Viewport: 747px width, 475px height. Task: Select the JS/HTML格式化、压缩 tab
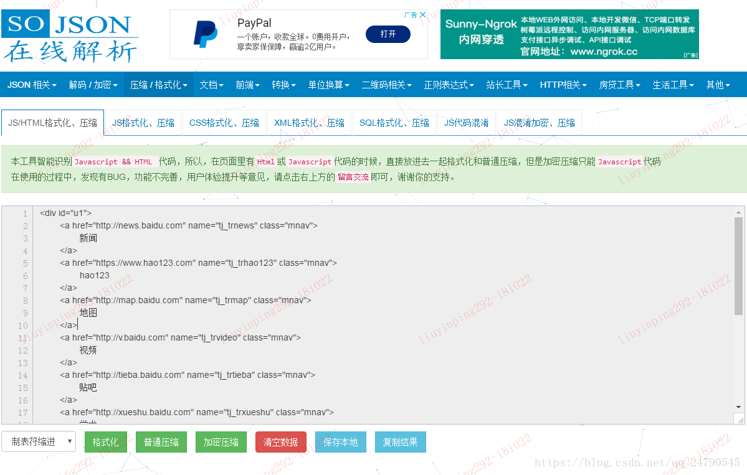click(52, 123)
